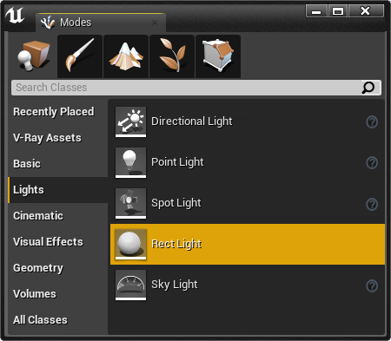
Task: Focus the Search Classes field
Action: 187,88
